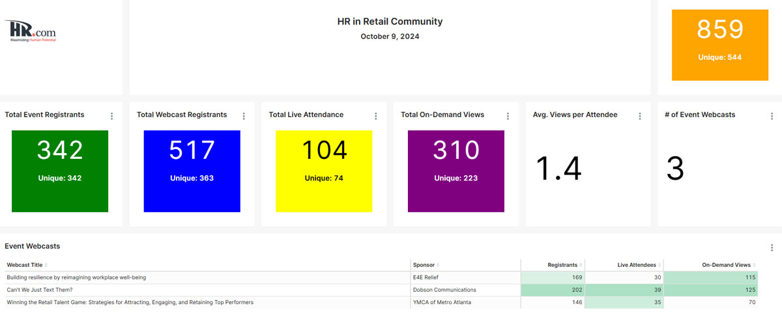Open the Event Webcasts table options menu
The height and width of the screenshot is (319, 782).
click(772, 247)
